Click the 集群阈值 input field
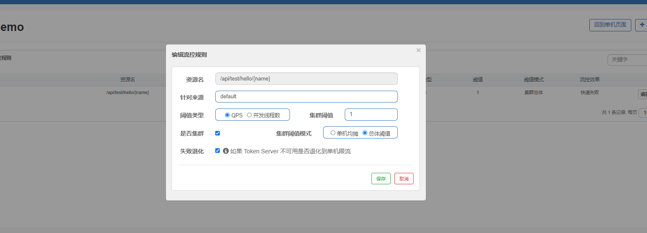Viewport: 647px width, 233px height. click(371, 114)
